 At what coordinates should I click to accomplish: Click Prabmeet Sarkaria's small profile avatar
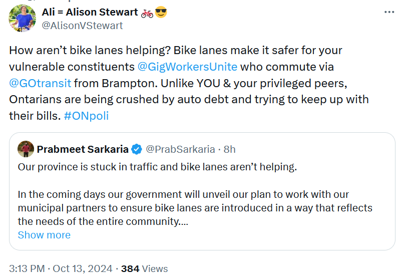point(25,149)
